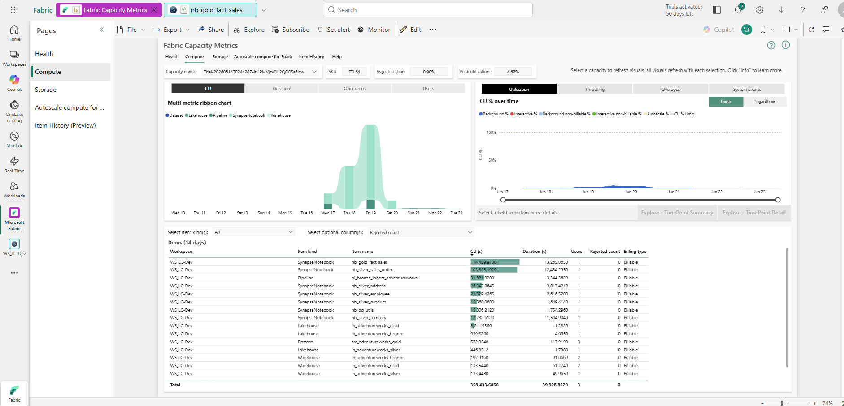Screen dimensions: 844x406
Task: Click Explore - TimePoint Detail button
Action: (x=754, y=213)
